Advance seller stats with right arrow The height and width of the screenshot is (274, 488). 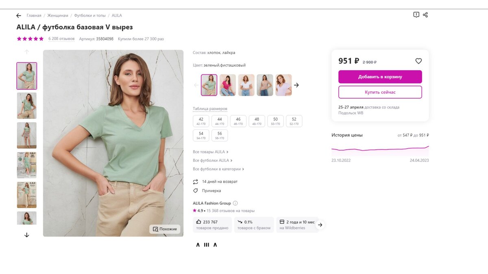320,224
